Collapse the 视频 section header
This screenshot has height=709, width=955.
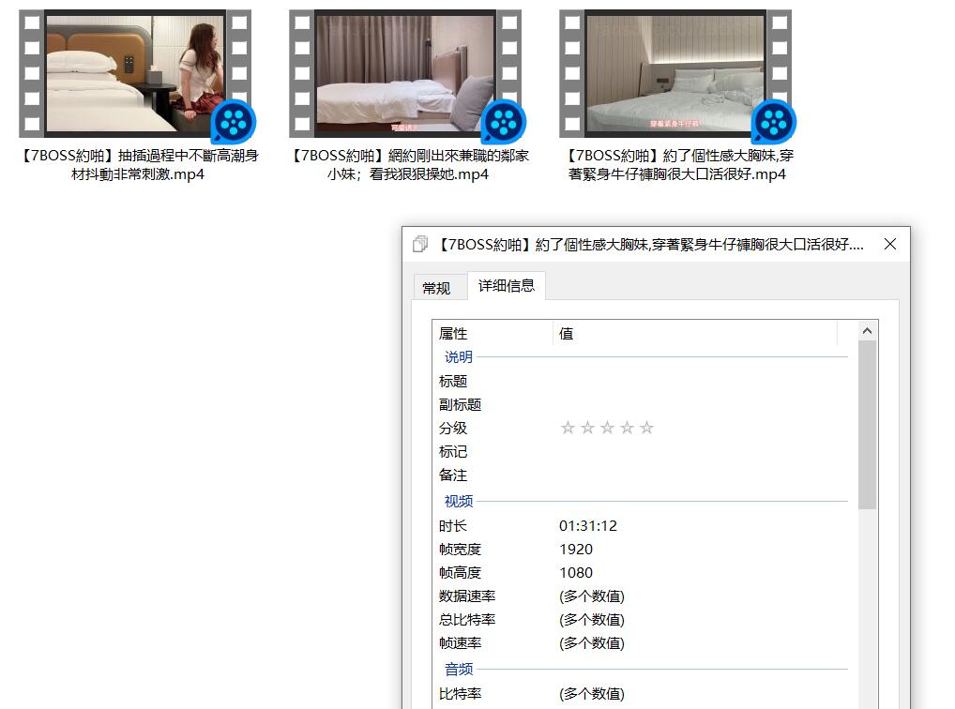(458, 502)
